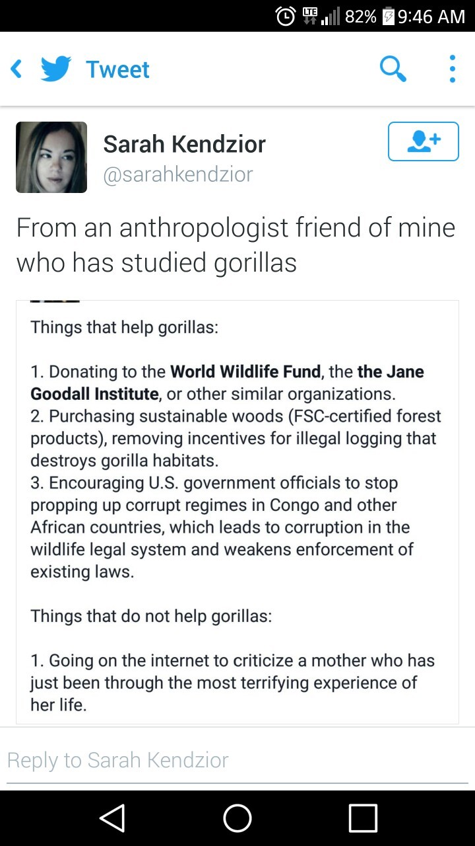Tap the Android back triangle button
Viewport: 475px width, 846px height.
112,818
